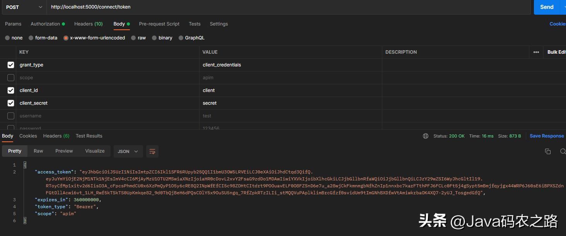Enable the username parameter checkbox

click(11, 116)
